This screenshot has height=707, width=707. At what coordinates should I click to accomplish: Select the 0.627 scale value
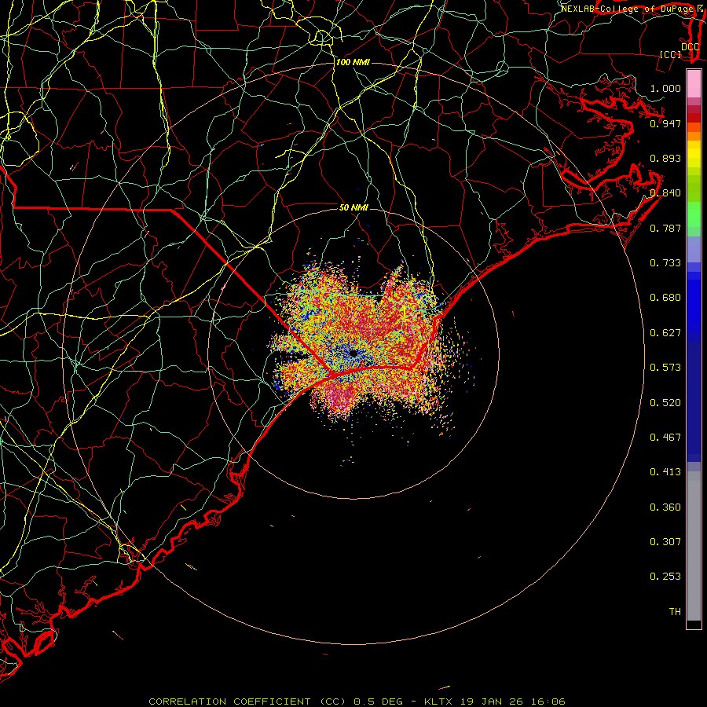coord(665,332)
